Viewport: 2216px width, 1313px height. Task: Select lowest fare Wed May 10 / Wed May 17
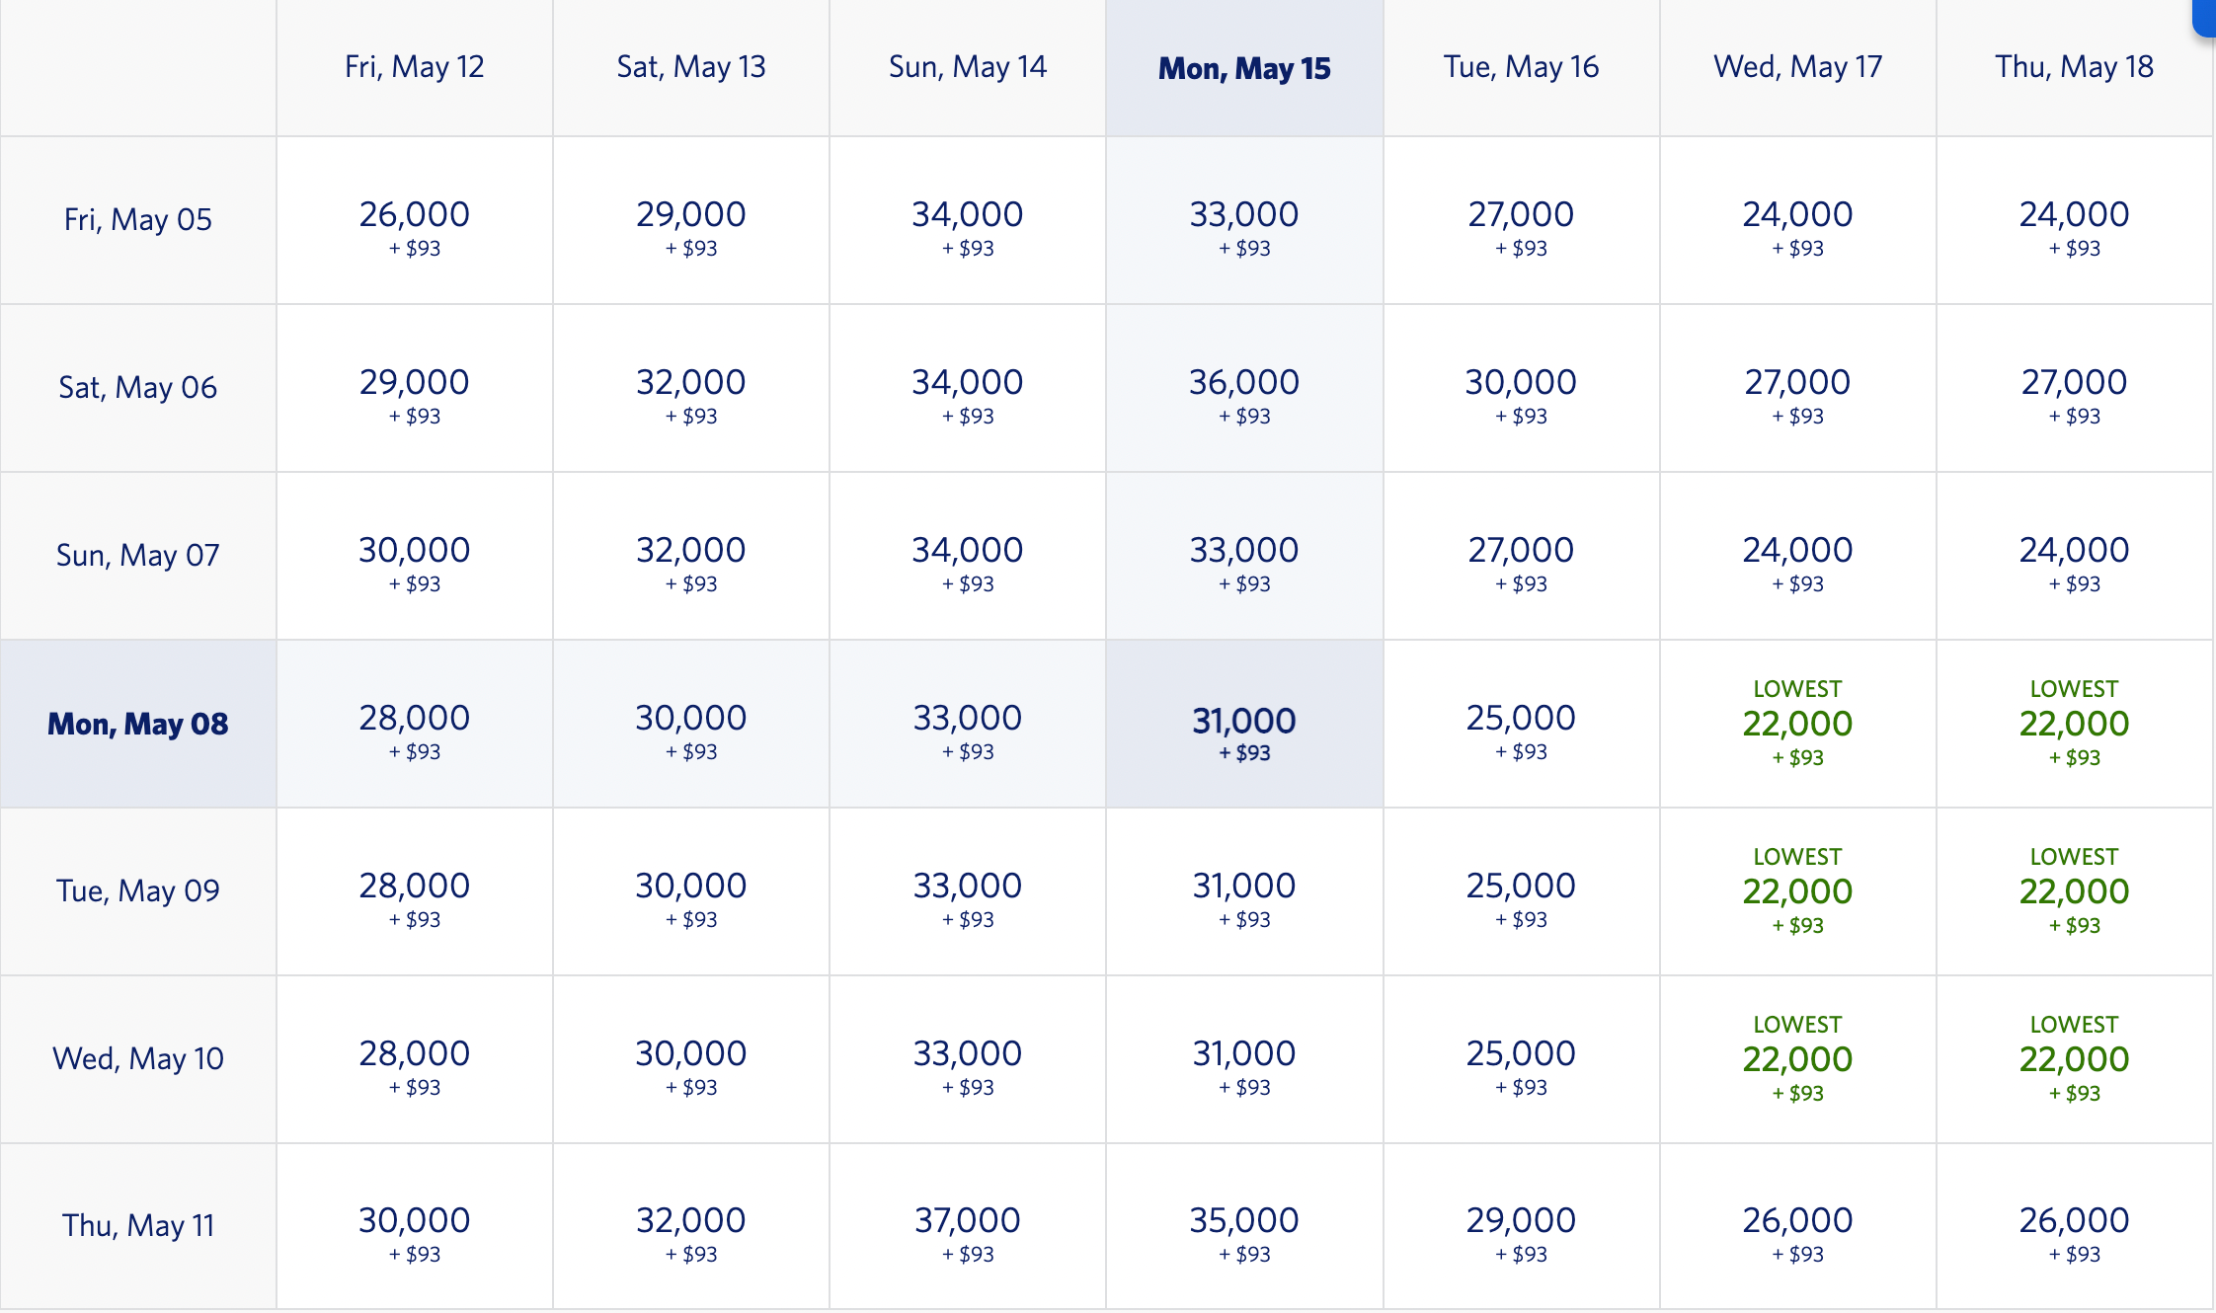click(x=1796, y=1059)
